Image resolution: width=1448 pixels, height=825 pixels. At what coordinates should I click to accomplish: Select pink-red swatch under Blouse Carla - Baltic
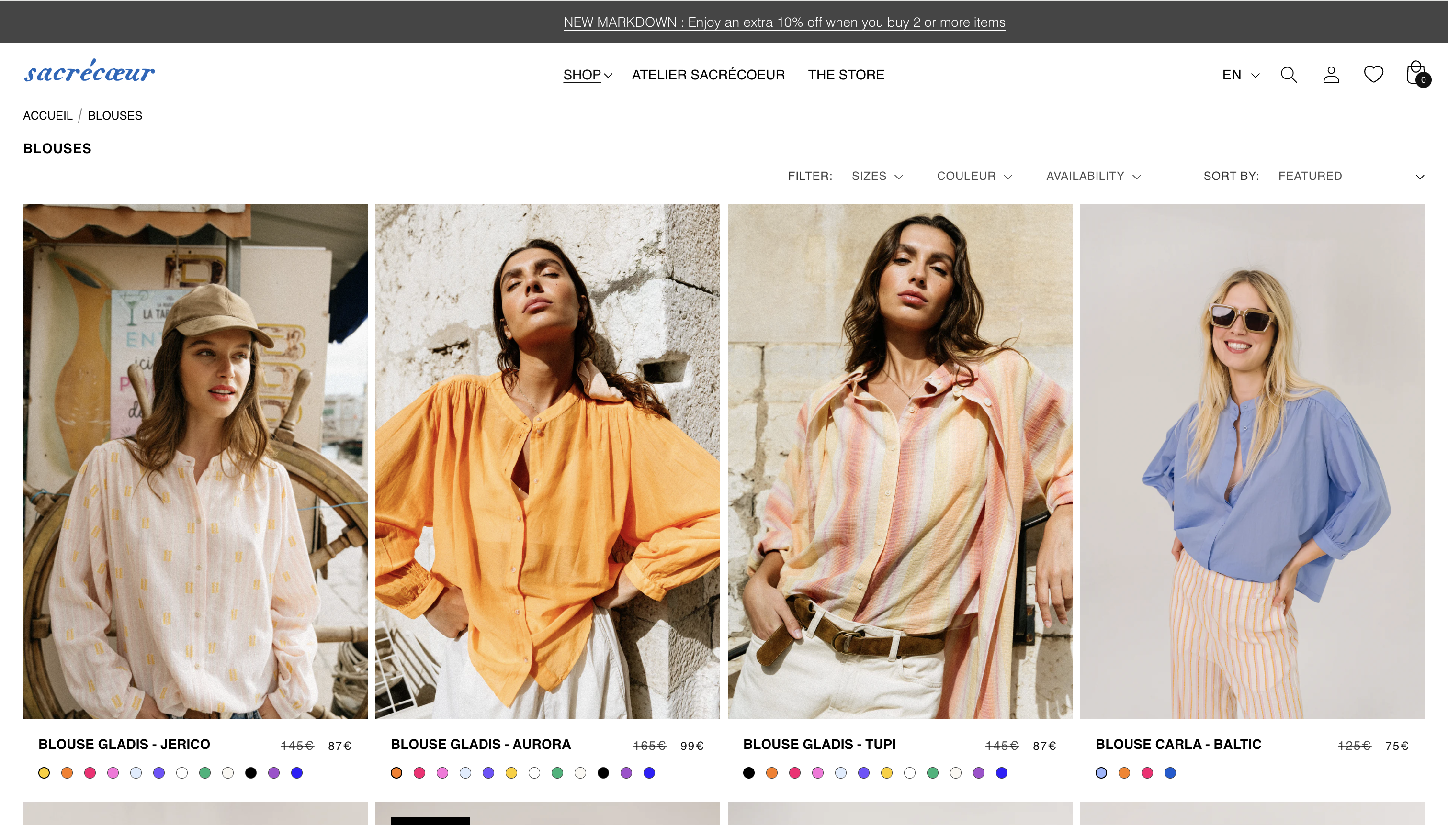click(x=1147, y=773)
